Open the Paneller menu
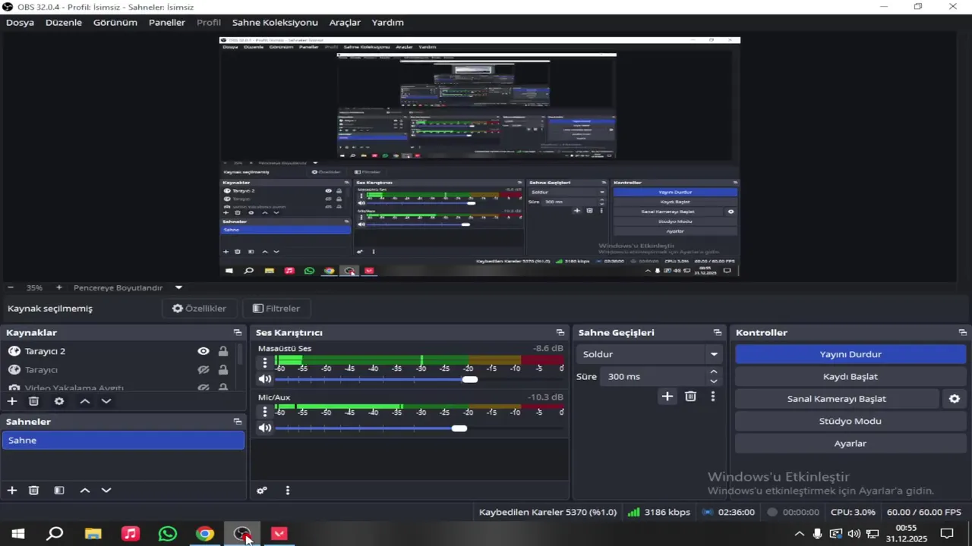 [167, 23]
